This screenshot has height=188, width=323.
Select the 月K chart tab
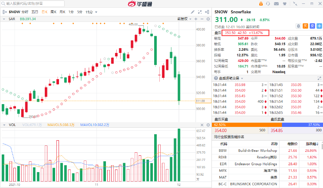[x=62, y=12]
